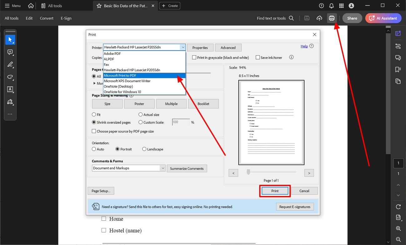Select Shrink oversized pages radio button
Image resolution: width=406 pixels, height=245 pixels.
click(94, 122)
